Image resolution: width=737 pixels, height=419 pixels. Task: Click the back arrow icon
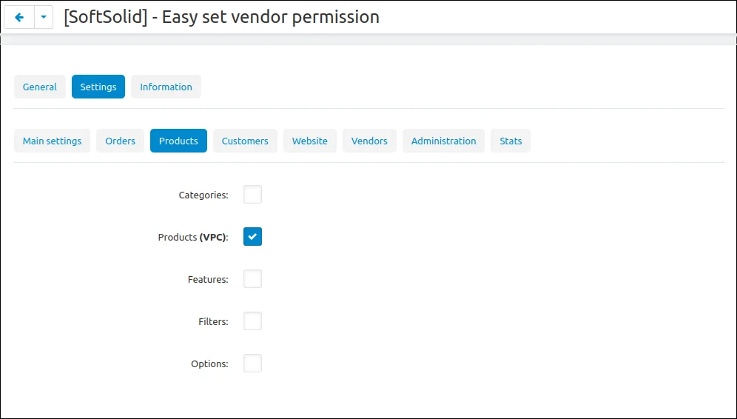click(19, 18)
